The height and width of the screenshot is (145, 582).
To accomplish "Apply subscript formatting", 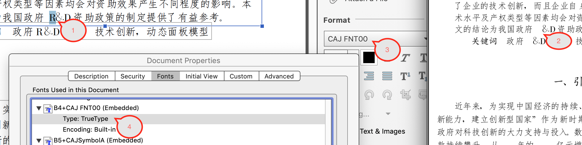I will coord(423,76).
